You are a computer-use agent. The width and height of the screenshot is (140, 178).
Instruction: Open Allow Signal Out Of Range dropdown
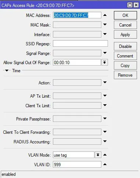pos(104,62)
